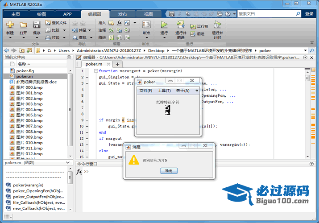Set breakpoint at line 12 dash
This screenshot has height=223, width=319.
click(87, 139)
